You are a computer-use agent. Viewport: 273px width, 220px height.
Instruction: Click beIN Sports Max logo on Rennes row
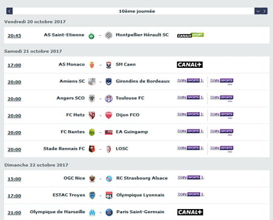222,148
